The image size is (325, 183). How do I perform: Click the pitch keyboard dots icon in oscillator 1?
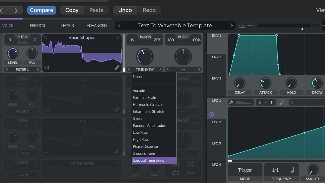pyautogui.click(x=22, y=42)
